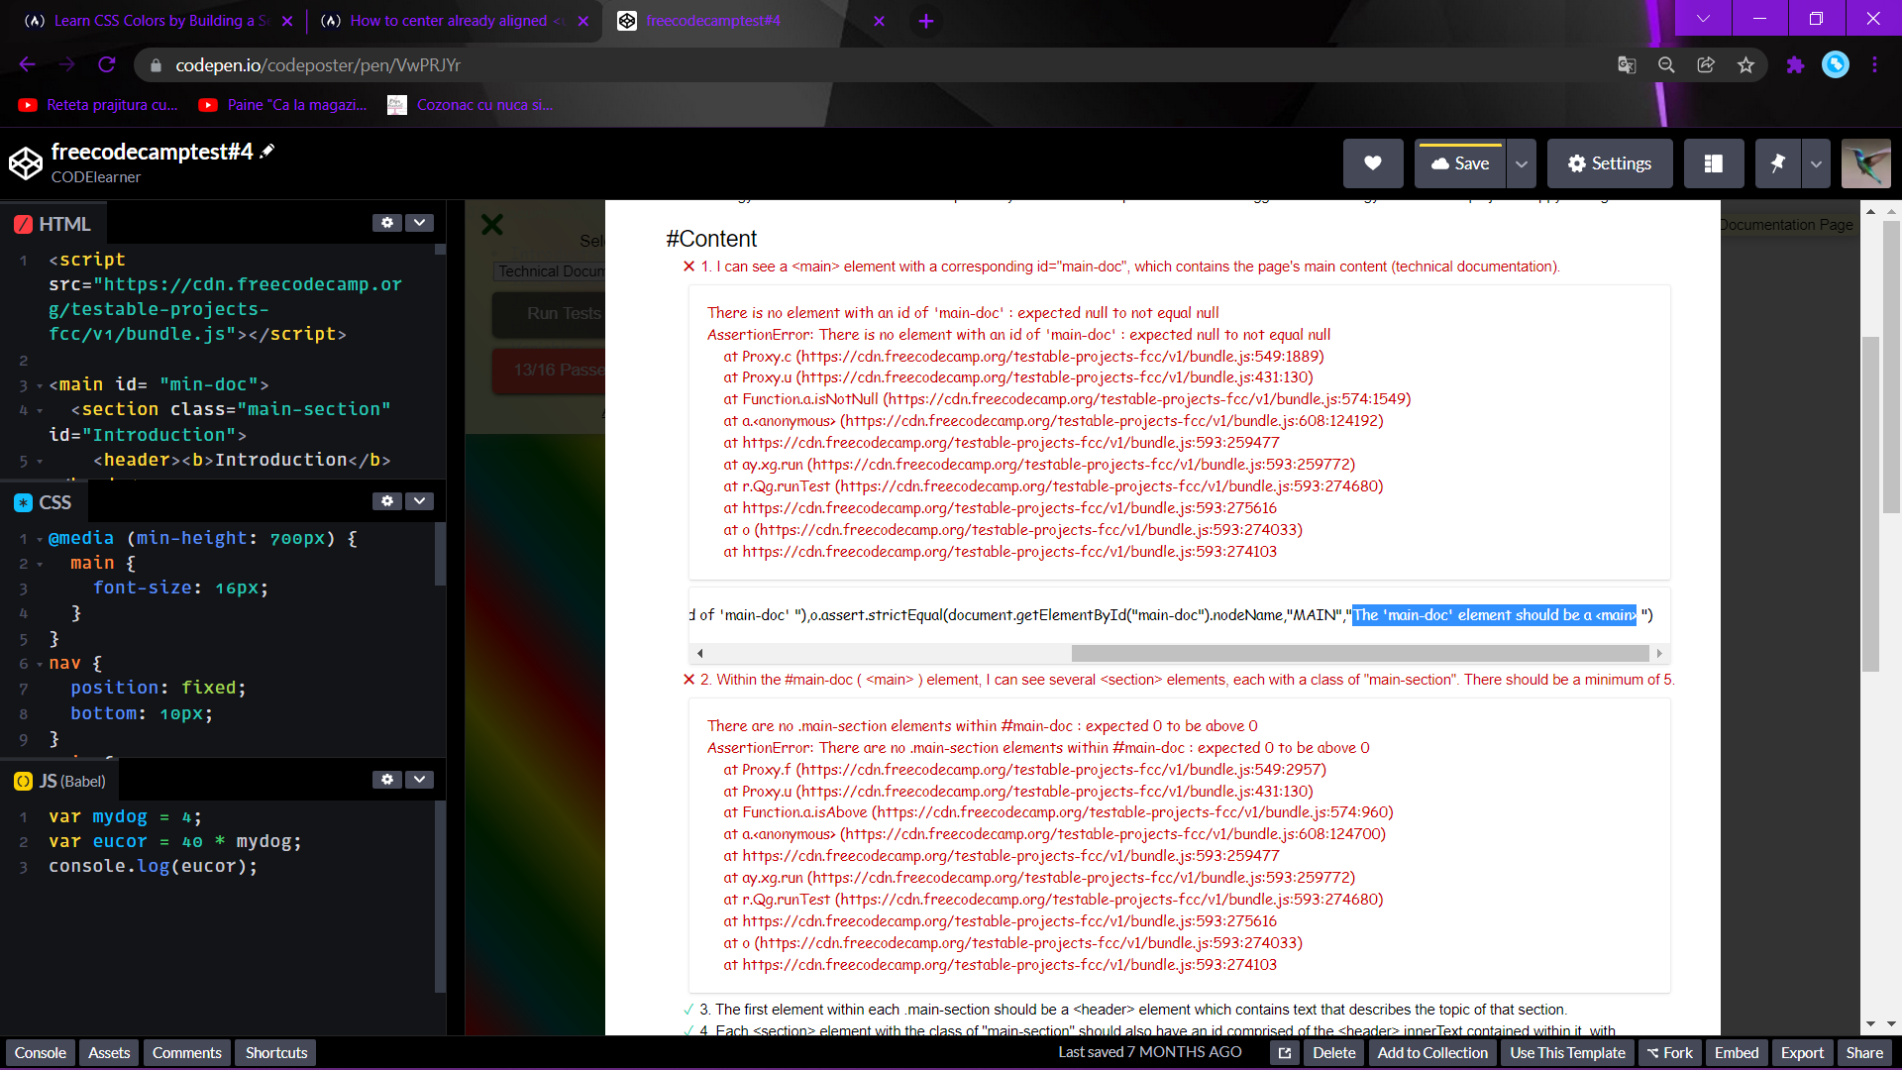Select Use This Template
This screenshot has height=1070, width=1902.
point(1566,1052)
